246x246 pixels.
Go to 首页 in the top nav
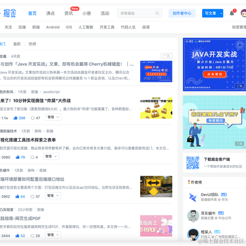(32, 13)
